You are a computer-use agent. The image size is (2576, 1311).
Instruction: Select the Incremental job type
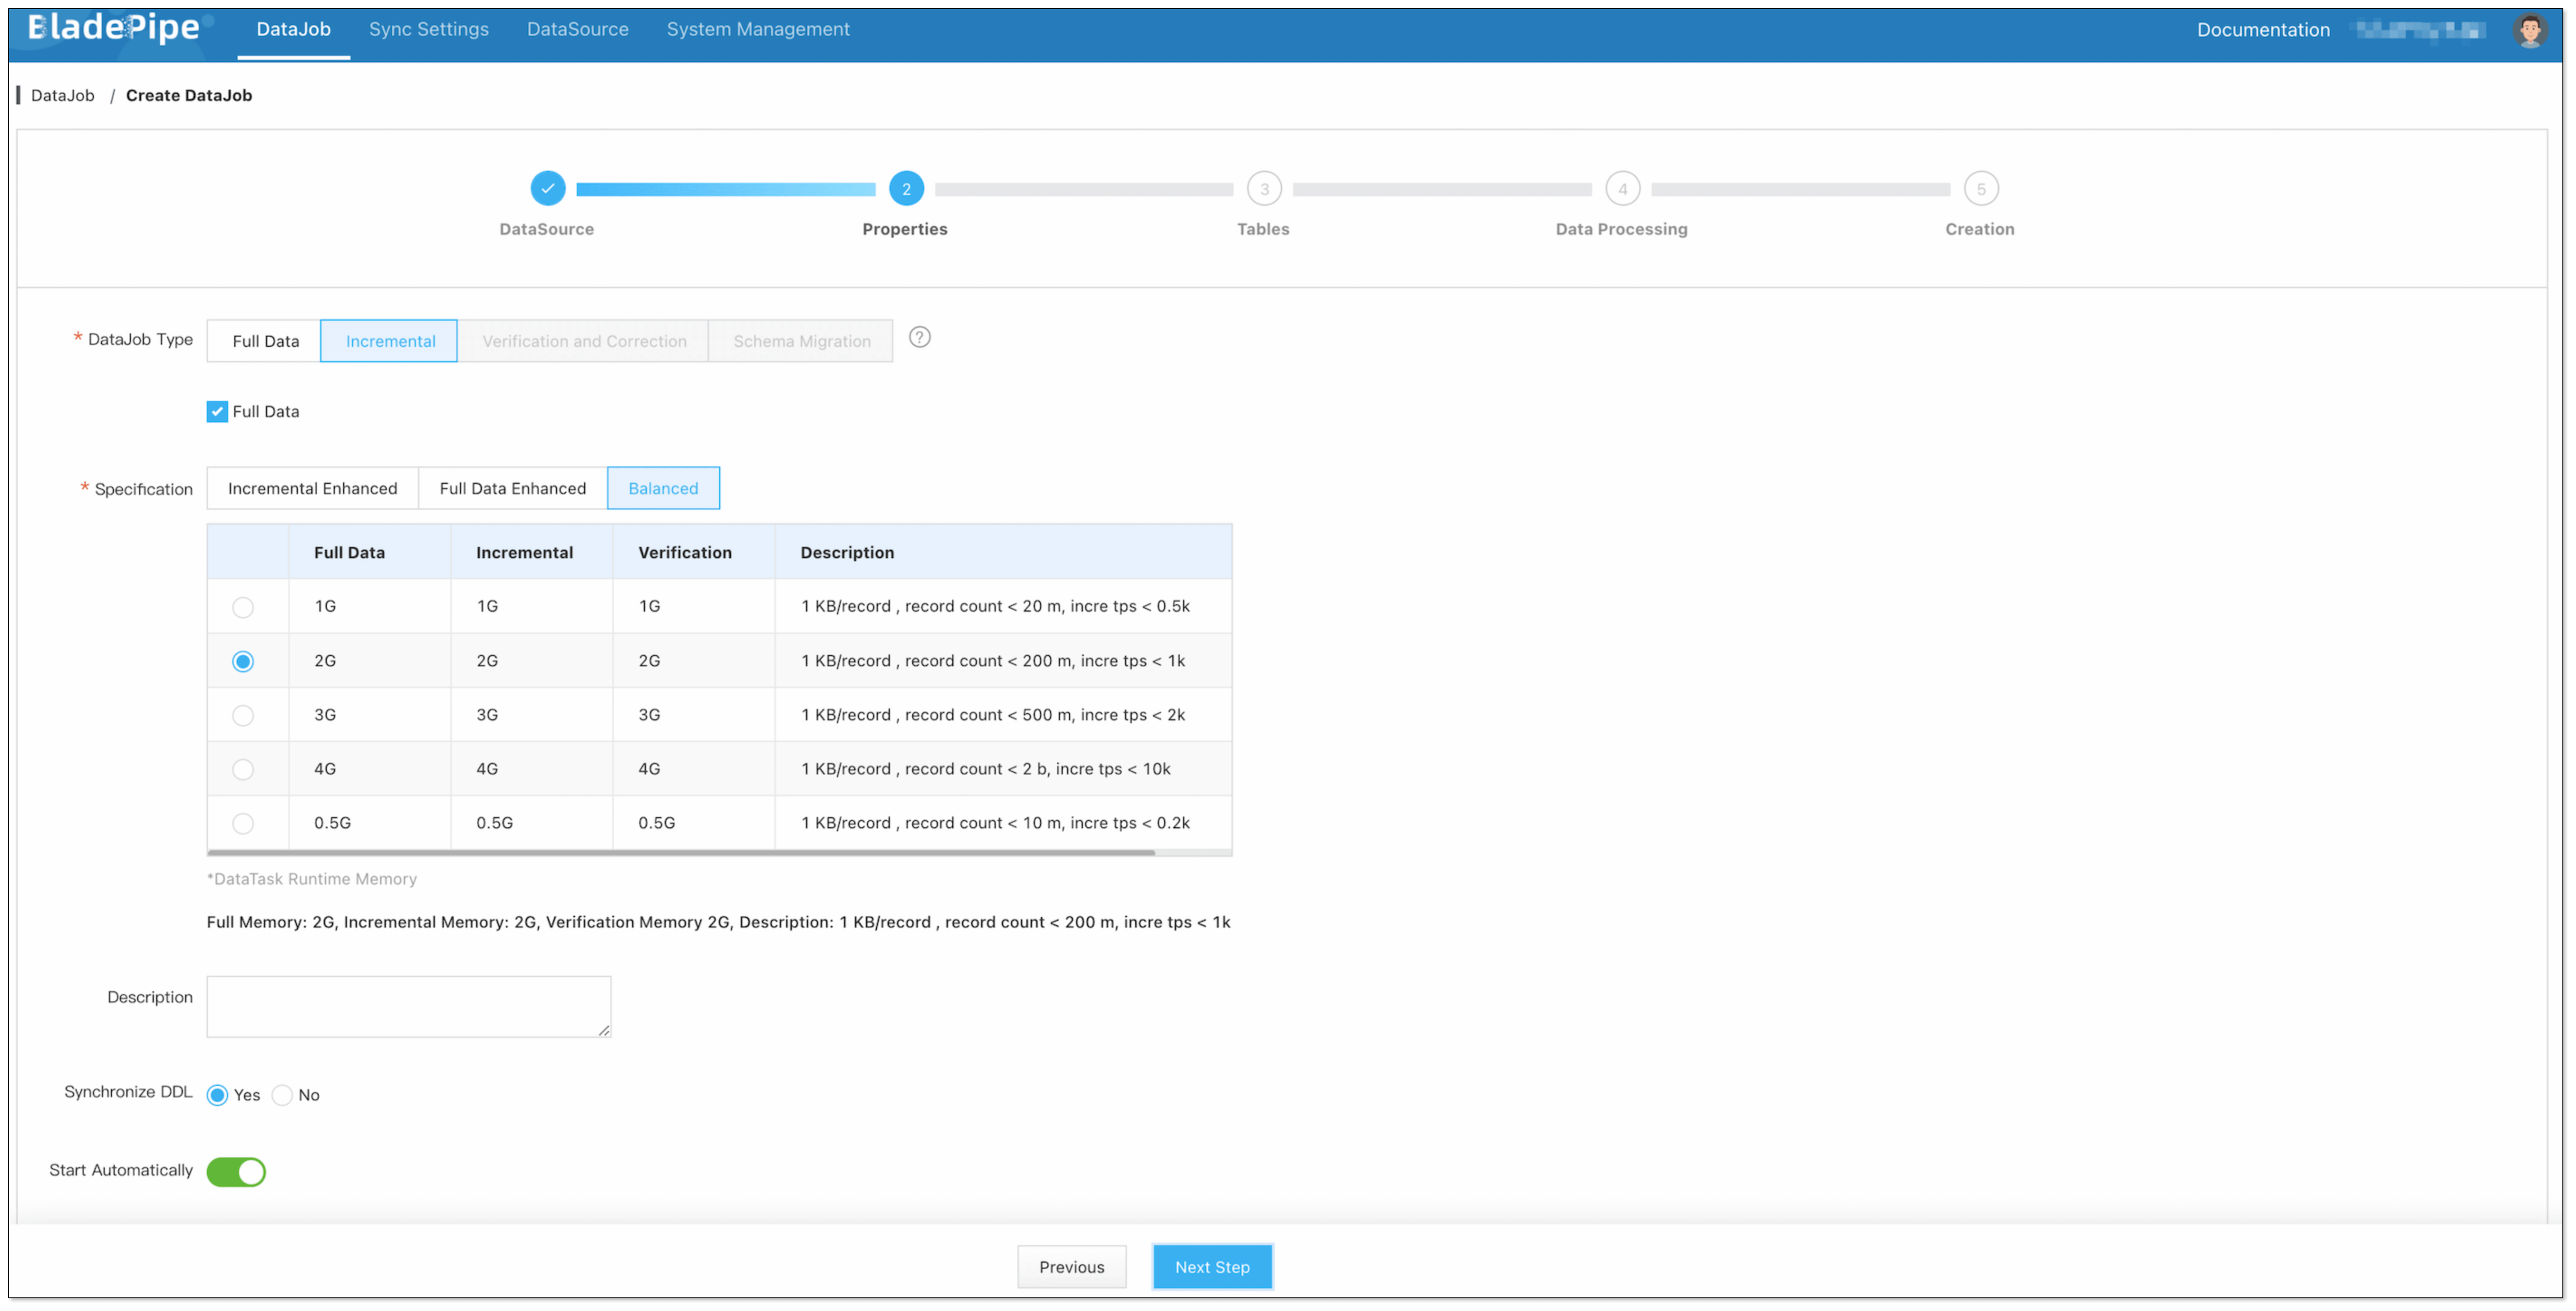[x=389, y=341]
